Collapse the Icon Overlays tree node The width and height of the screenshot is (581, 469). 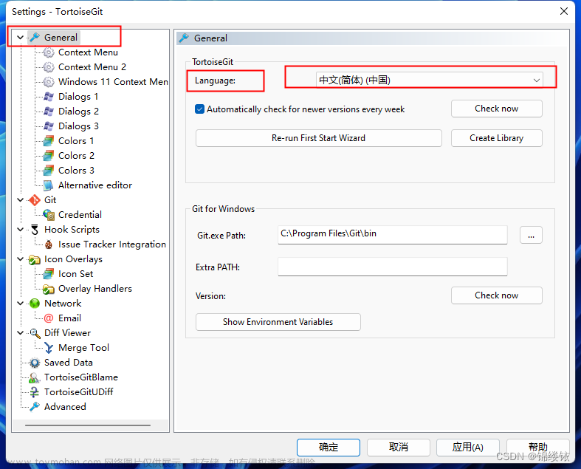21,259
